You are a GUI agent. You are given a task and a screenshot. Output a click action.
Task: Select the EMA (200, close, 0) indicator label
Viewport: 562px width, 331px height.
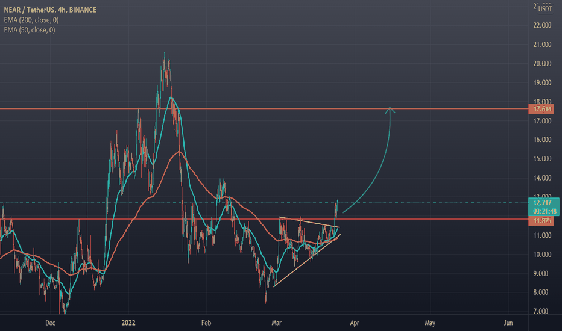[x=31, y=20]
